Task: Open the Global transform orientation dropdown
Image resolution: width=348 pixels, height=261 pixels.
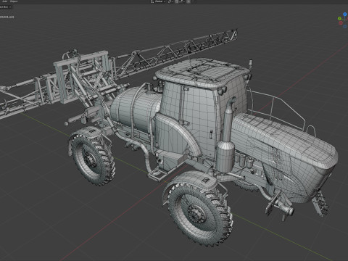Action: (160, 1)
